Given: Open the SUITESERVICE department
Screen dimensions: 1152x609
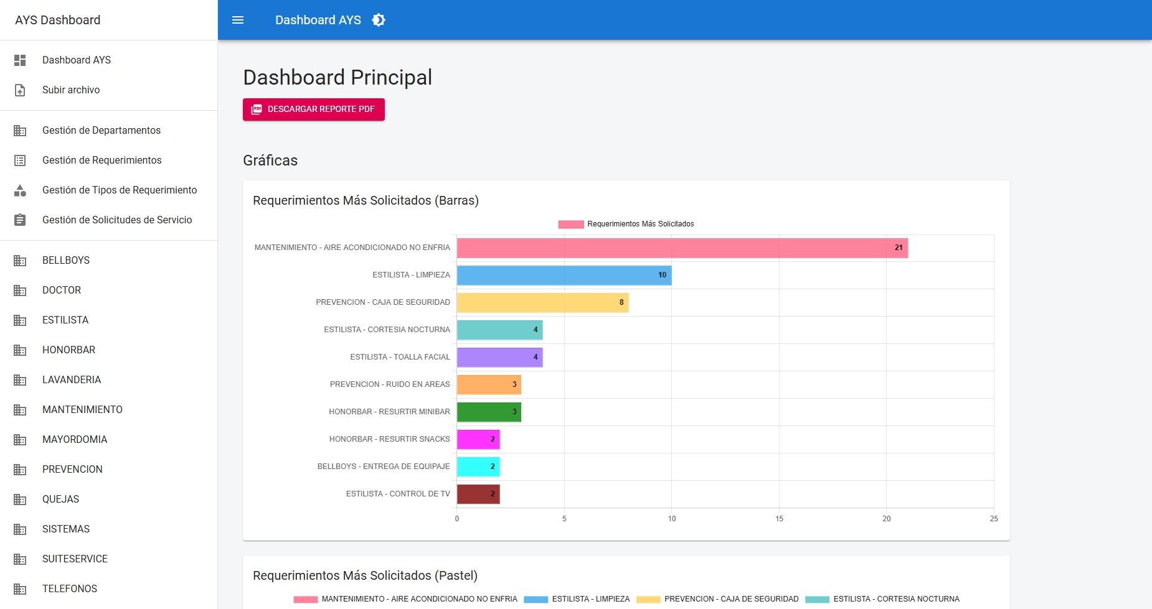Looking at the screenshot, I should tap(75, 559).
